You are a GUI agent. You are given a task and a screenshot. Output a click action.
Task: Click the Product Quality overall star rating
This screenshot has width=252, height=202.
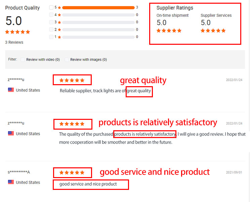17,32
